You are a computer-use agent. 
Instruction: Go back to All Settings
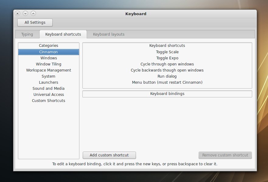pos(35,23)
